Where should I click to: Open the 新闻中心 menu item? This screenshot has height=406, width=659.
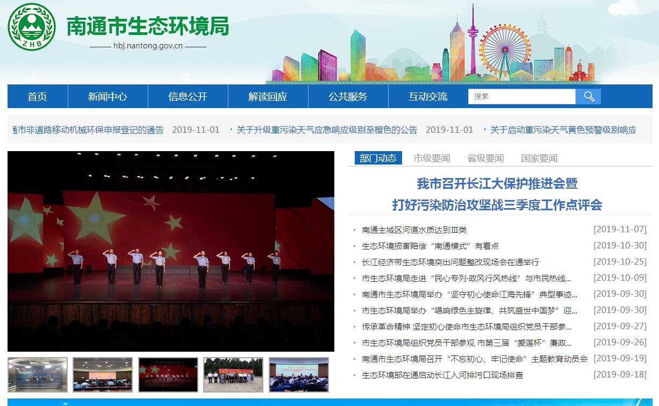coord(108,97)
